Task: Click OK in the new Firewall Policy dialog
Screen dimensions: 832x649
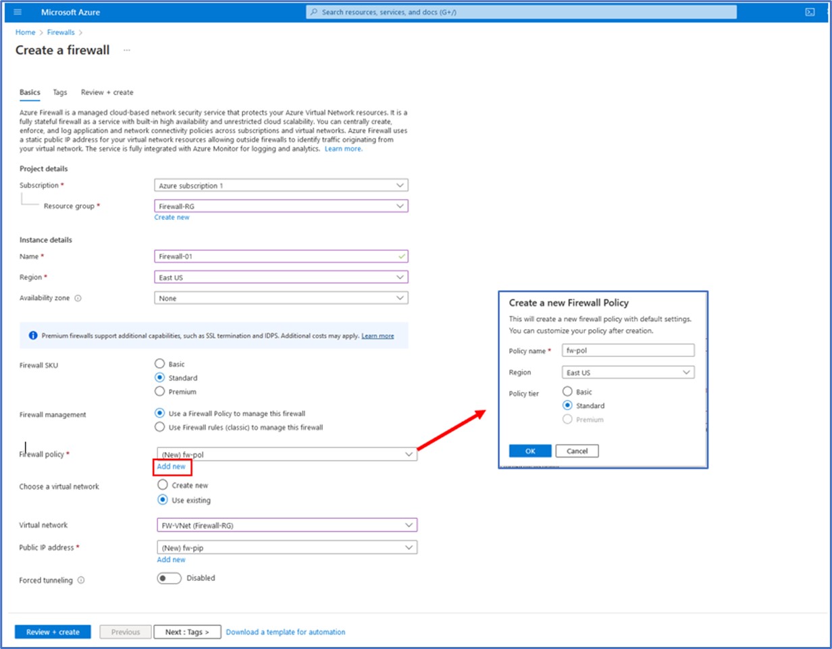Action: [530, 451]
